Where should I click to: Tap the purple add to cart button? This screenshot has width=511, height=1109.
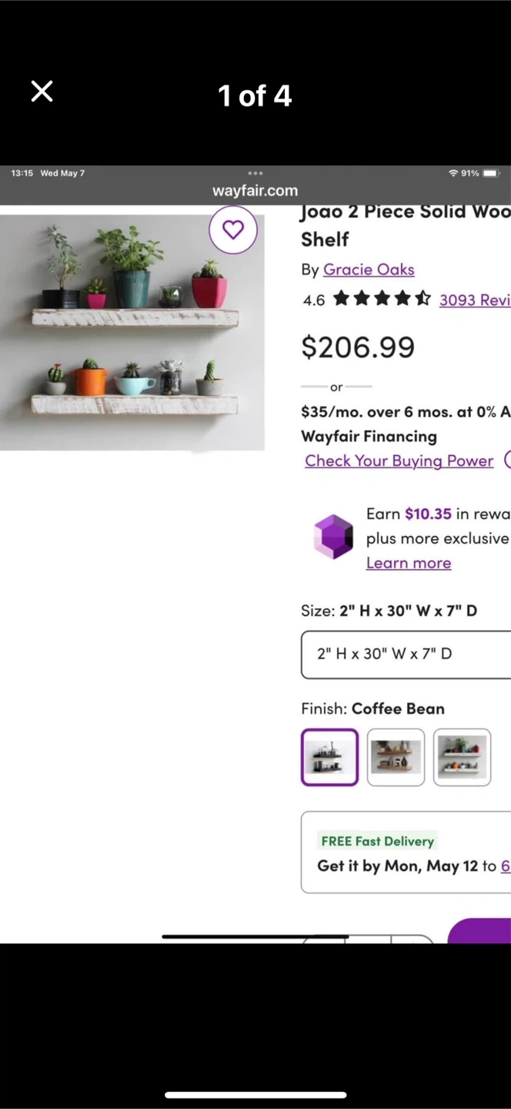click(479, 930)
